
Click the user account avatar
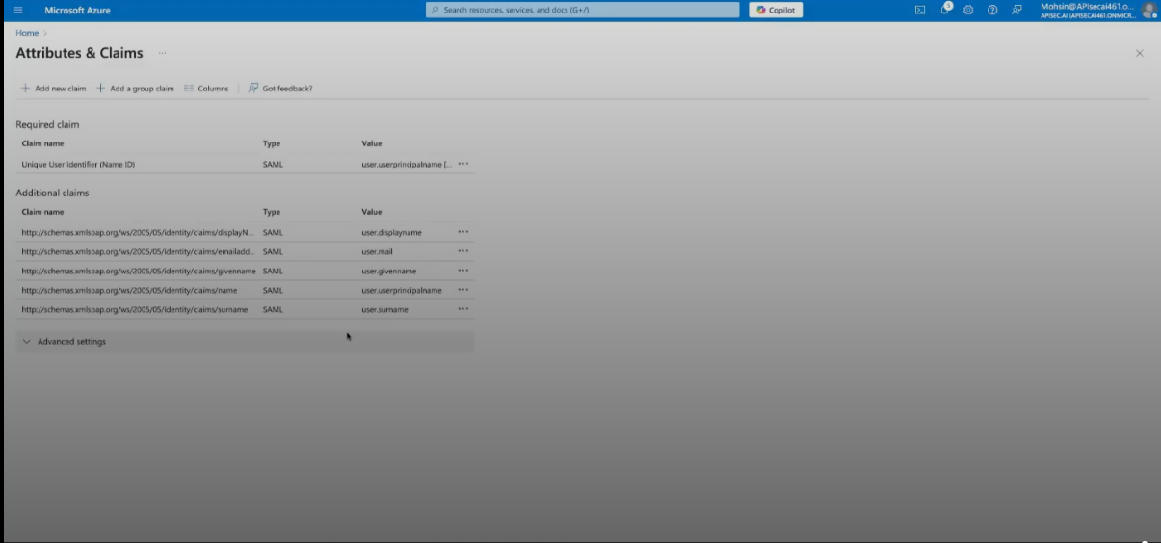pos(1148,10)
